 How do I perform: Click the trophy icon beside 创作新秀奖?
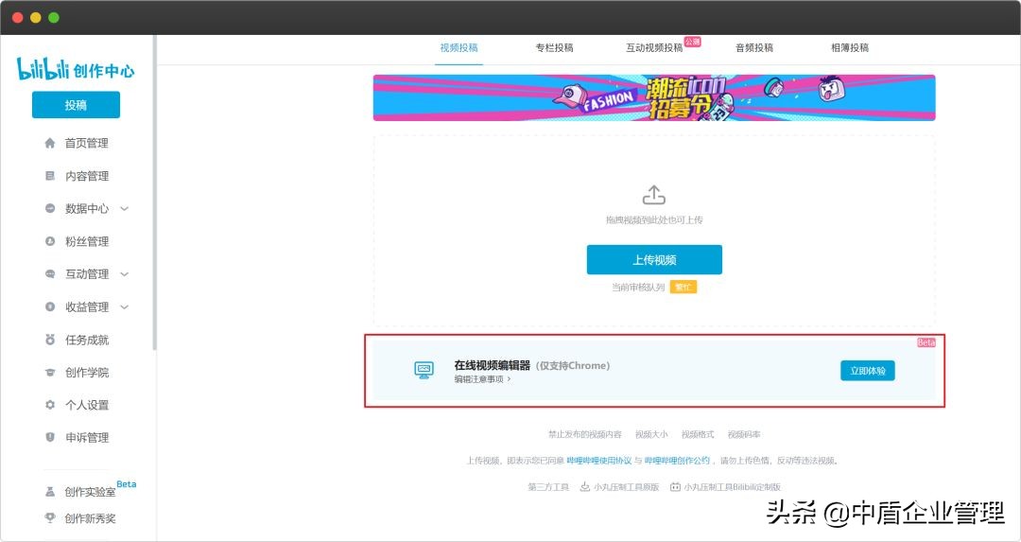pos(50,518)
